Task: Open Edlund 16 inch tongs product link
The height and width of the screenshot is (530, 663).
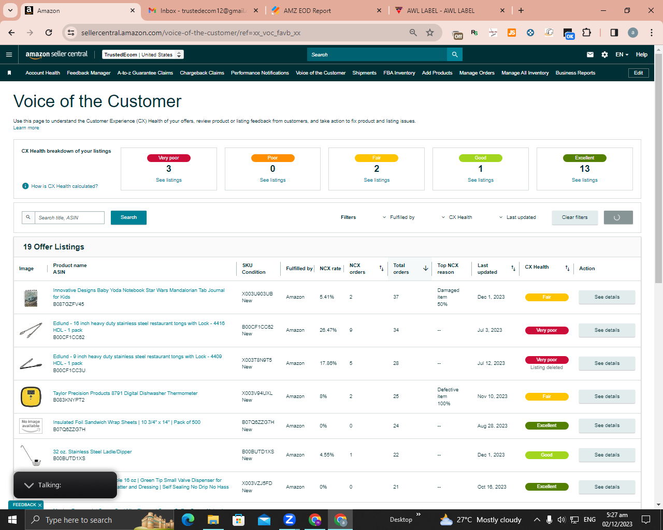Action: (x=139, y=327)
